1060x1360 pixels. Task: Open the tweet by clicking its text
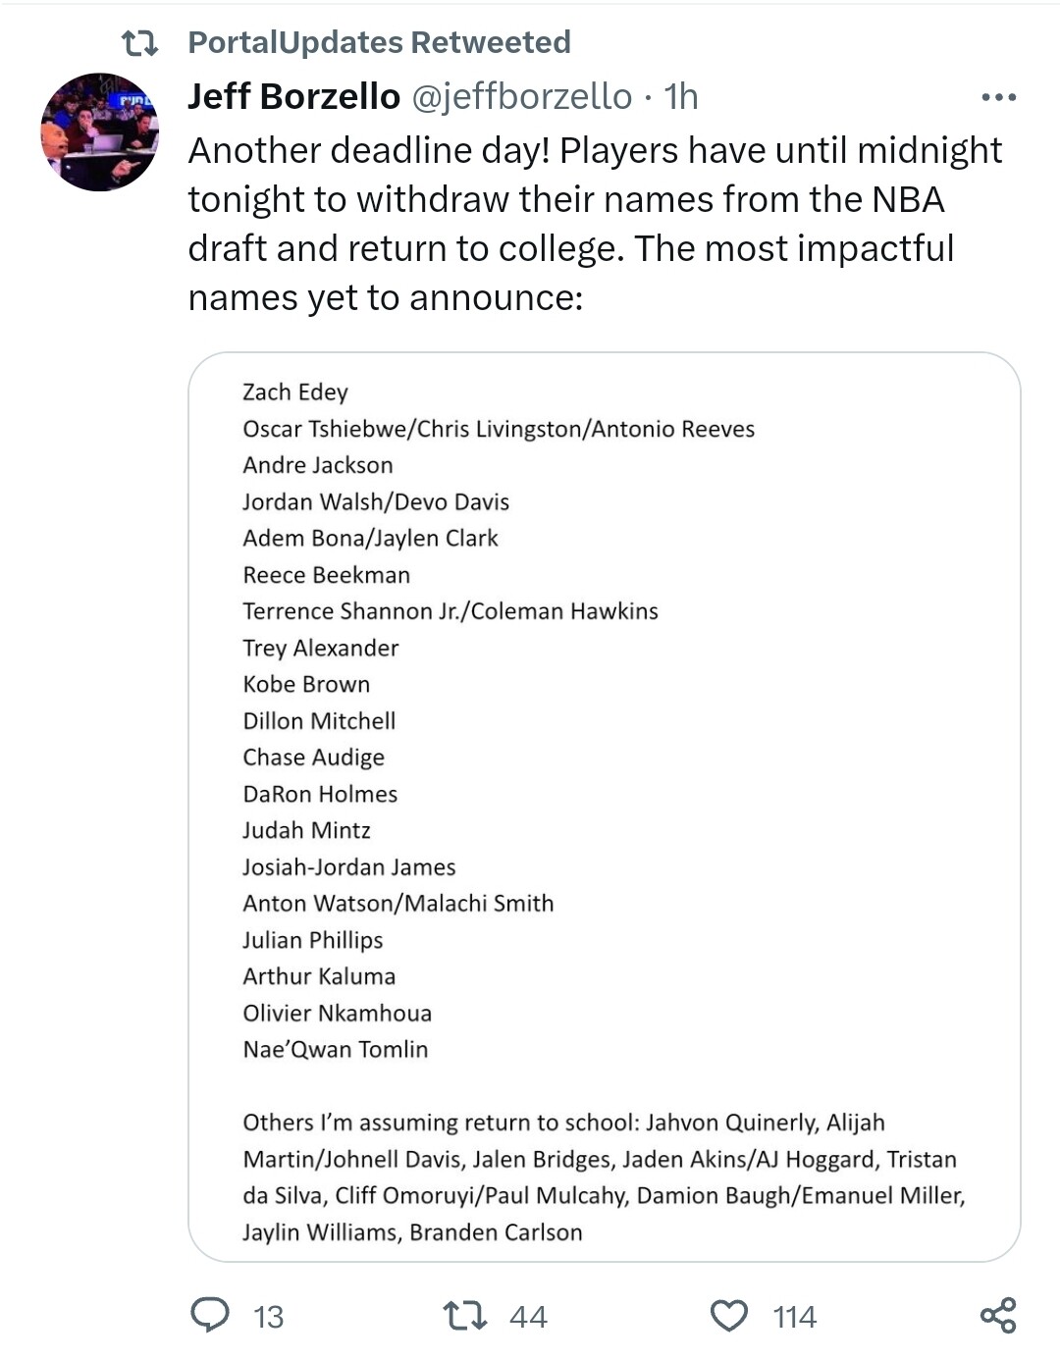[x=595, y=224]
